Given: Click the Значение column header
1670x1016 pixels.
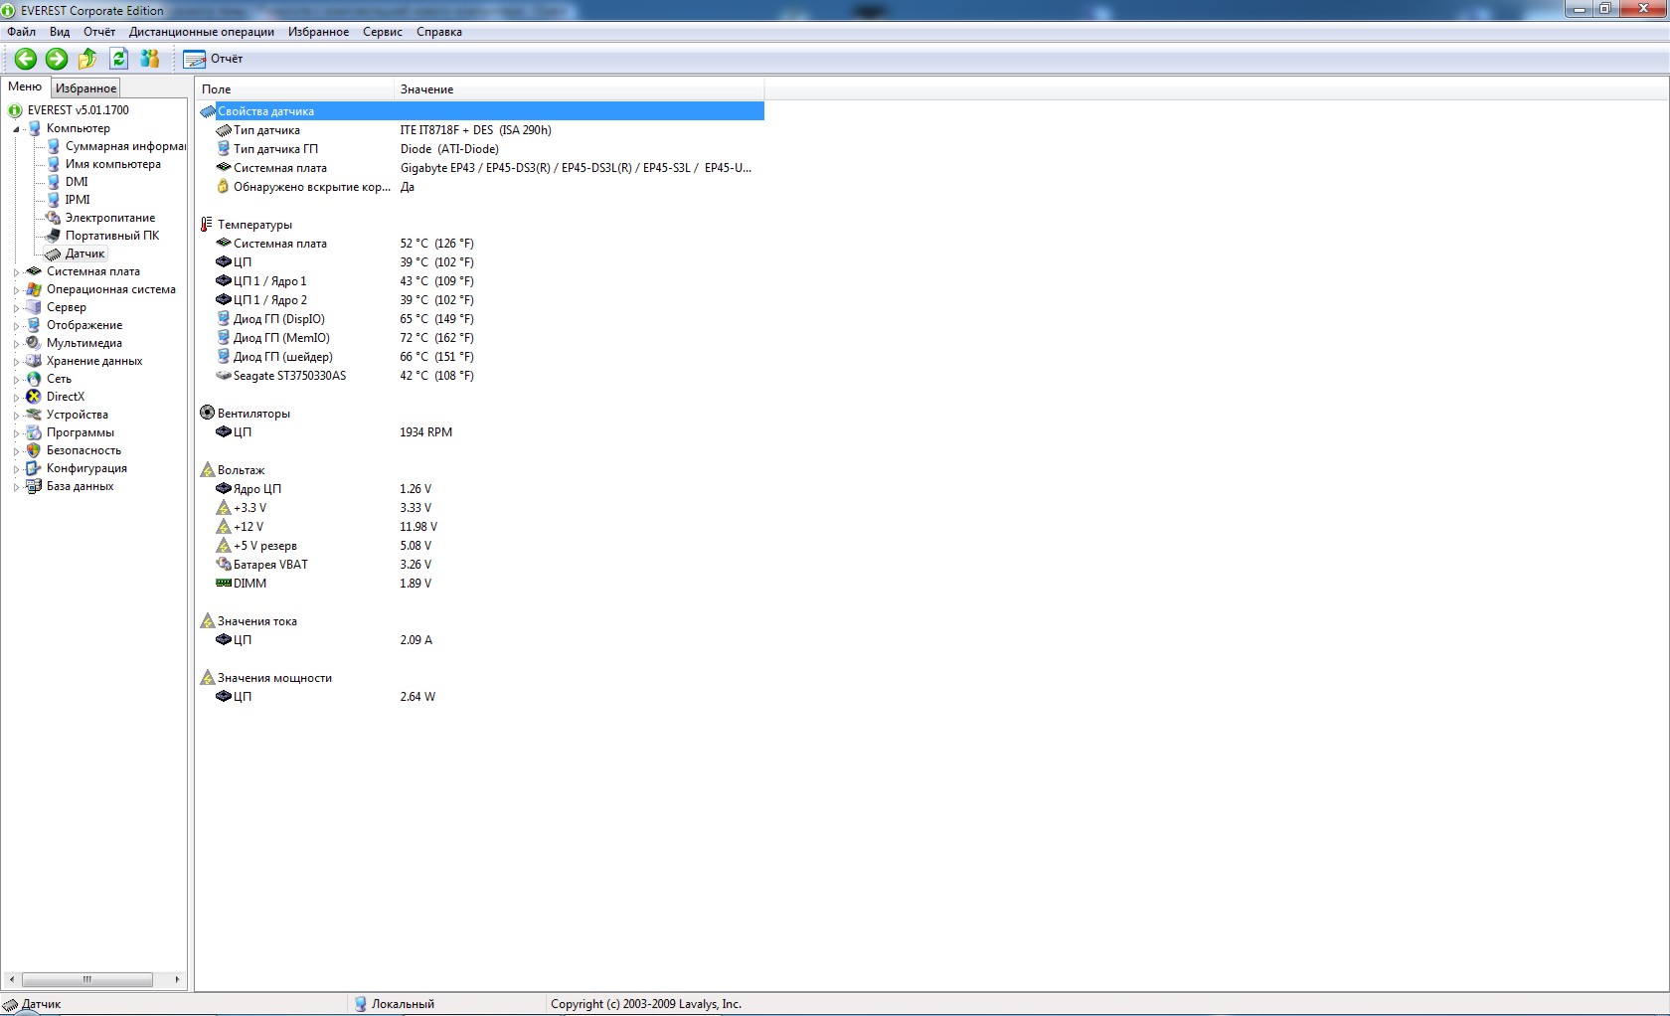Looking at the screenshot, I should [x=426, y=89].
